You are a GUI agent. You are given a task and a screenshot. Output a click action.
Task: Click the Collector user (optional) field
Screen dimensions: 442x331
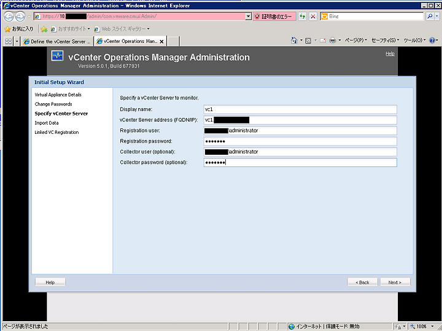(300, 152)
